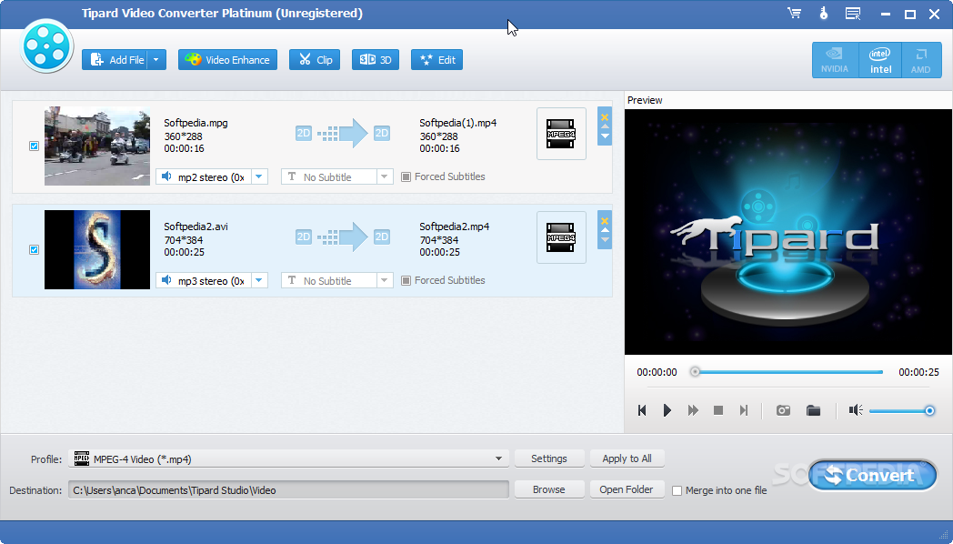Click the MPEG4 format icon for Softpedia2.avi
Image resolution: width=953 pixels, height=544 pixels.
coord(561,237)
